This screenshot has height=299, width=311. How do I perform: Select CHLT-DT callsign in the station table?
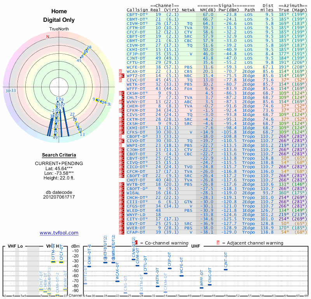click(x=136, y=98)
